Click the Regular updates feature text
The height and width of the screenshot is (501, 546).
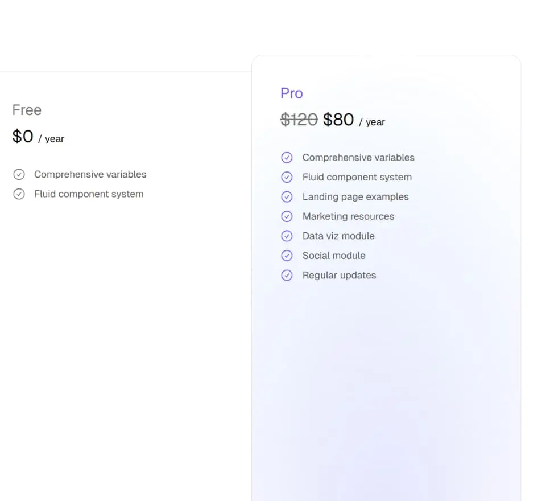tap(339, 276)
